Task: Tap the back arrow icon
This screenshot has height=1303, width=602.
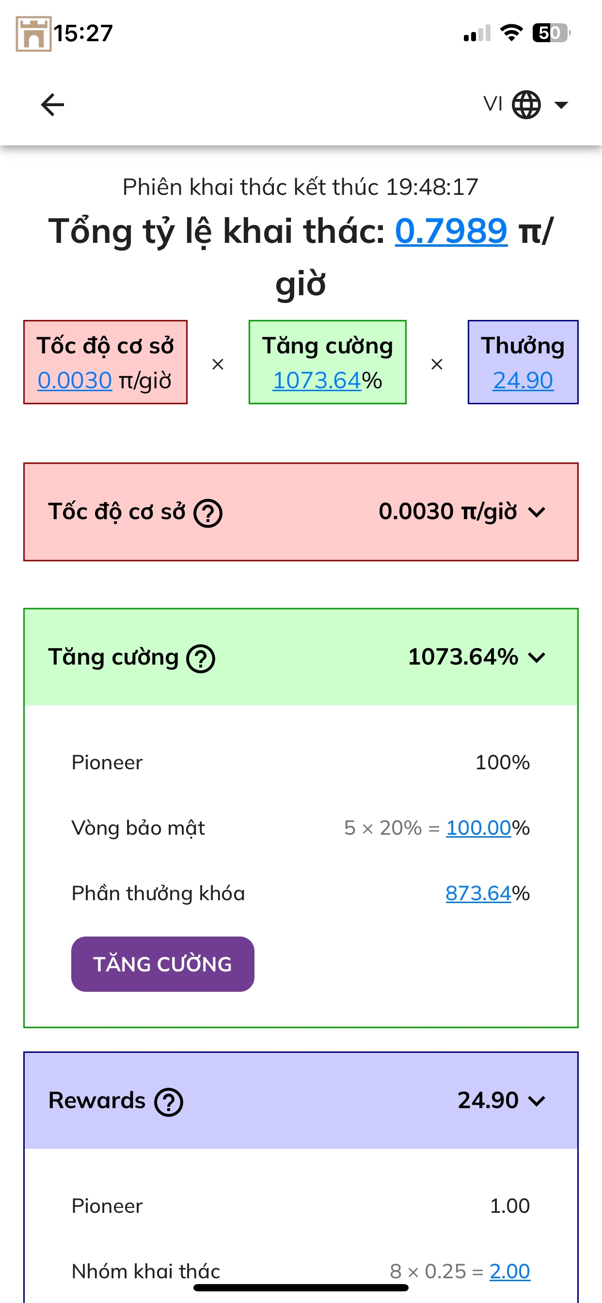Action: click(53, 105)
